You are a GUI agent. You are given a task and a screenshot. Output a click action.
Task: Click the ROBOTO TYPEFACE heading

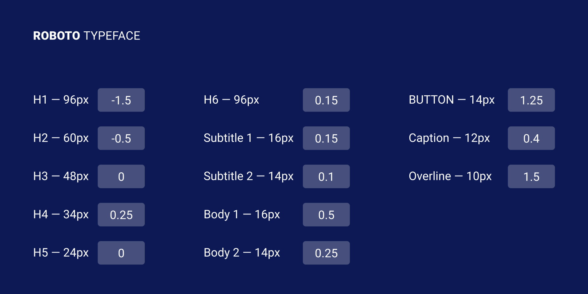(x=86, y=36)
